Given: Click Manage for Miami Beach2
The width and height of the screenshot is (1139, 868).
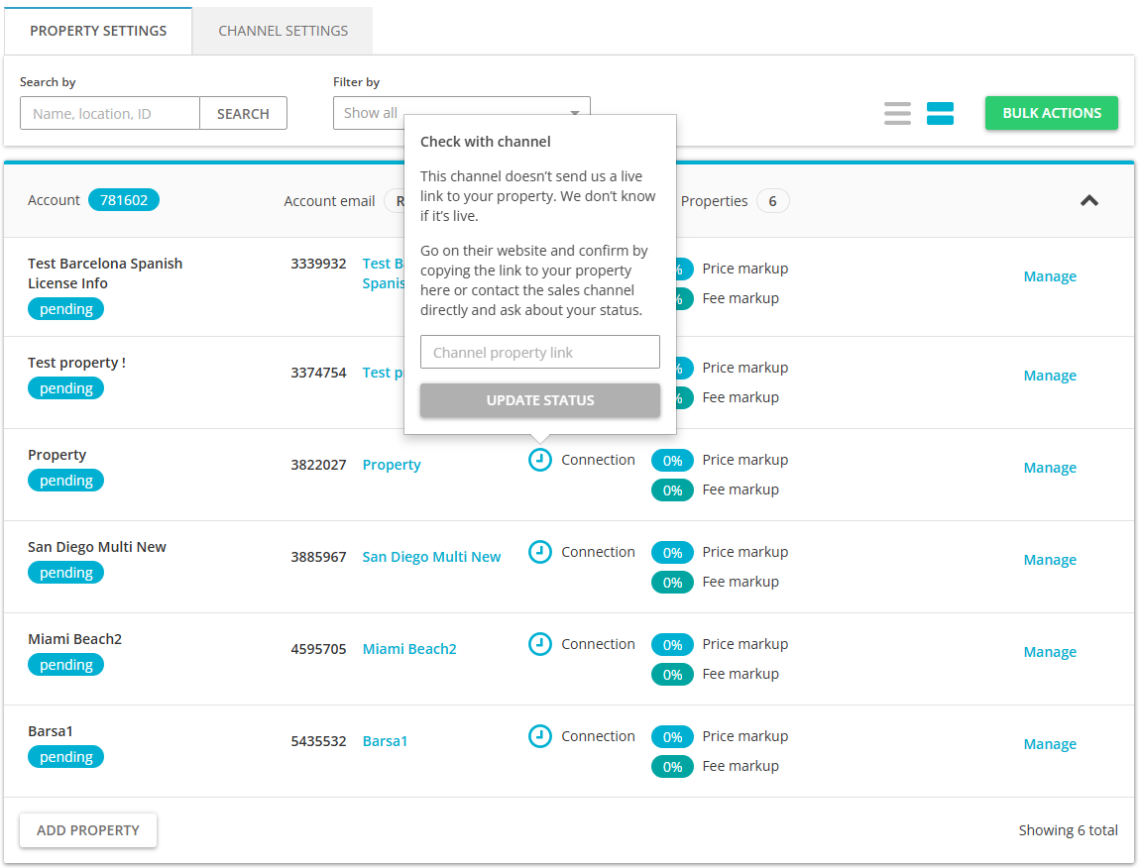Looking at the screenshot, I should coord(1050,653).
